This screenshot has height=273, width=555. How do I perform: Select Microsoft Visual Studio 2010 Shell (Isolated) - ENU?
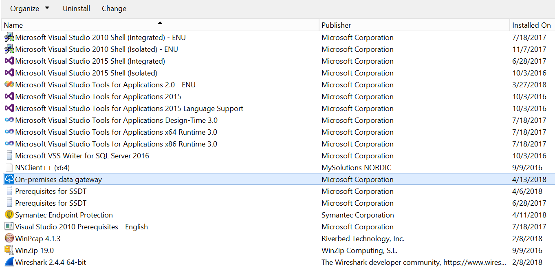tap(97, 49)
